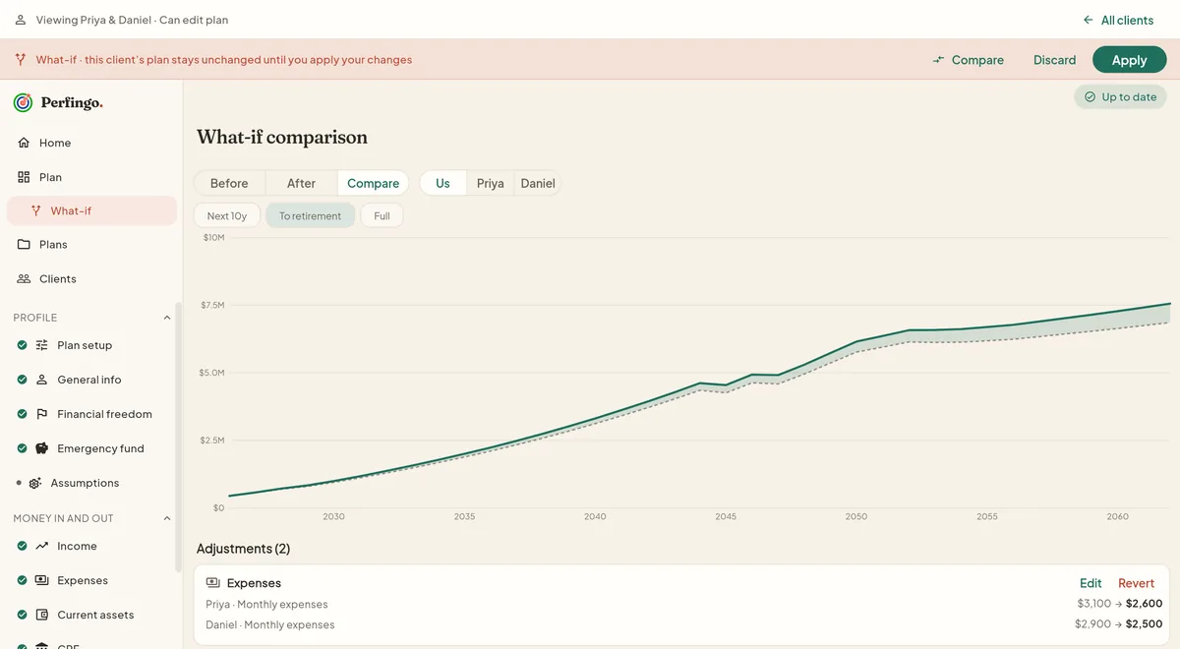
Task: Set the time range to To retirement
Action: point(310,215)
